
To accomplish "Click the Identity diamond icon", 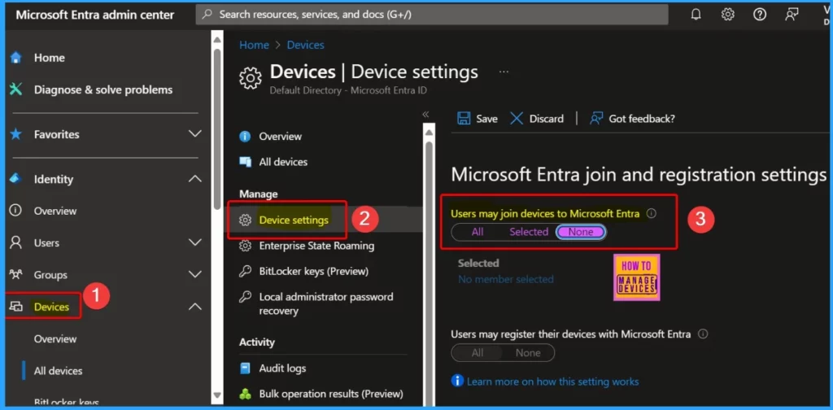I will click(x=15, y=179).
